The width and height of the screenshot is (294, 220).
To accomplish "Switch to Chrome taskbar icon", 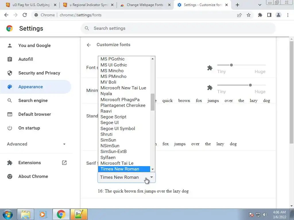I will tap(61, 214).
